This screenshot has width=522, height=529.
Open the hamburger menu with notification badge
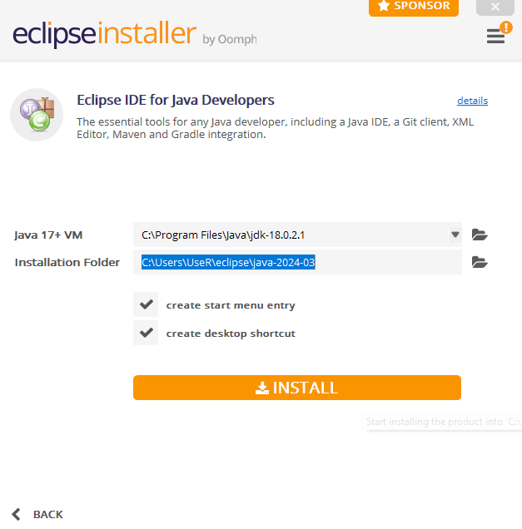(495, 36)
